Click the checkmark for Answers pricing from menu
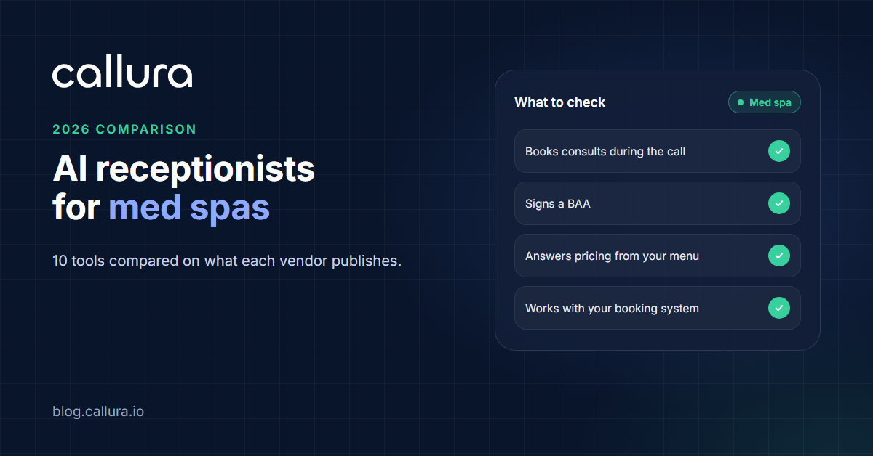873x456 pixels. 779,256
